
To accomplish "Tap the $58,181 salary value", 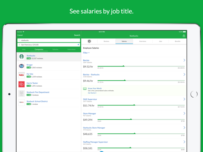I will [88, 148].
